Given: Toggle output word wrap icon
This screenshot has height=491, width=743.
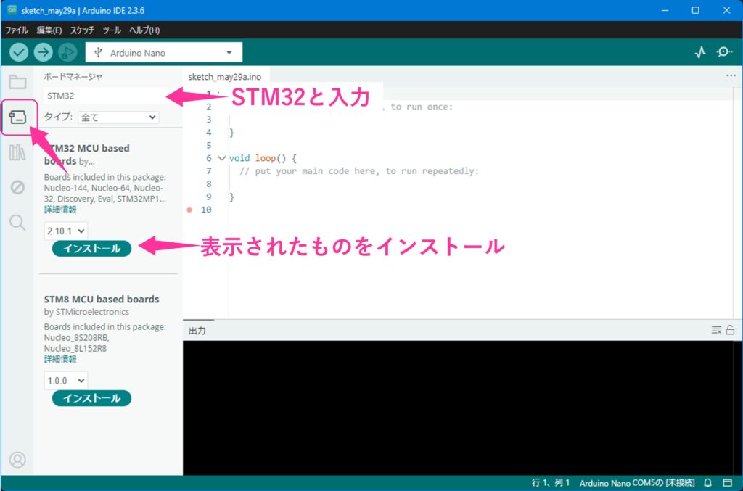Looking at the screenshot, I should pyautogui.click(x=716, y=330).
